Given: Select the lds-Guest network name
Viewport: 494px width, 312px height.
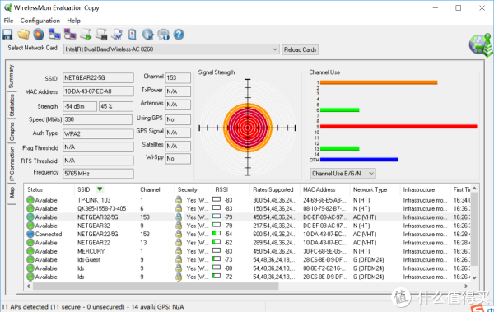Looking at the screenshot, I should 89,259.
